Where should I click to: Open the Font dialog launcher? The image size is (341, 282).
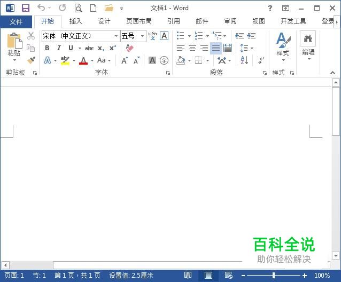click(168, 73)
